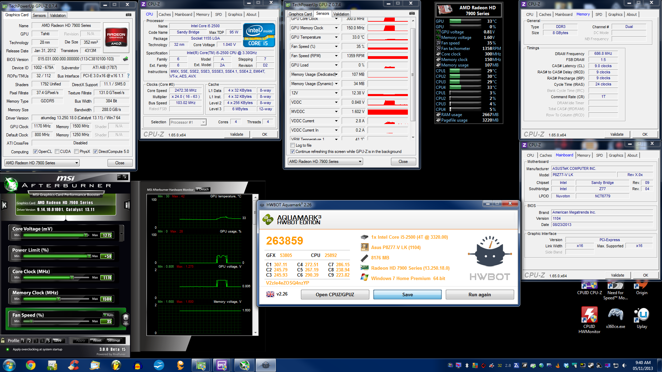Open Graphics Card tab in GPU-Z Sensors window
This screenshot has width=662, height=372.
click(x=300, y=14)
